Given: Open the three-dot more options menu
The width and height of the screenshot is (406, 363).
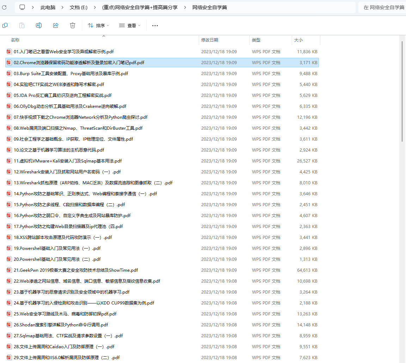Looking at the screenshot, I should 155,26.
